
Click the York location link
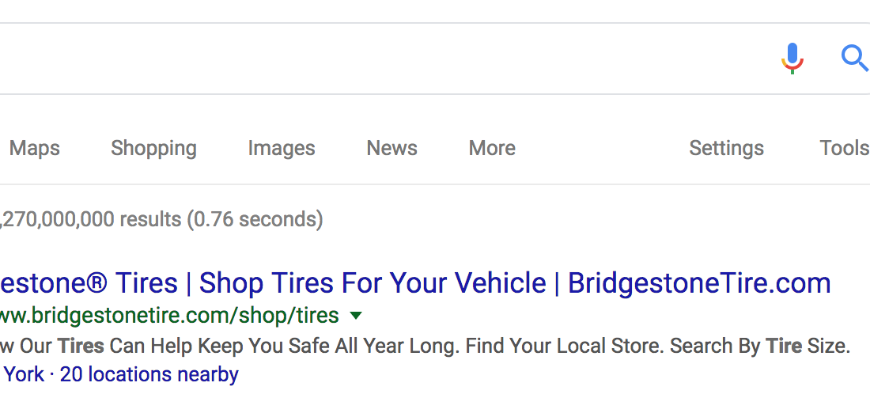pos(25,375)
